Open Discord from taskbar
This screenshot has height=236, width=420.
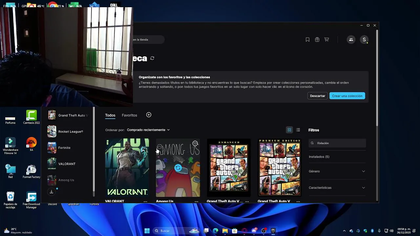point(254,231)
